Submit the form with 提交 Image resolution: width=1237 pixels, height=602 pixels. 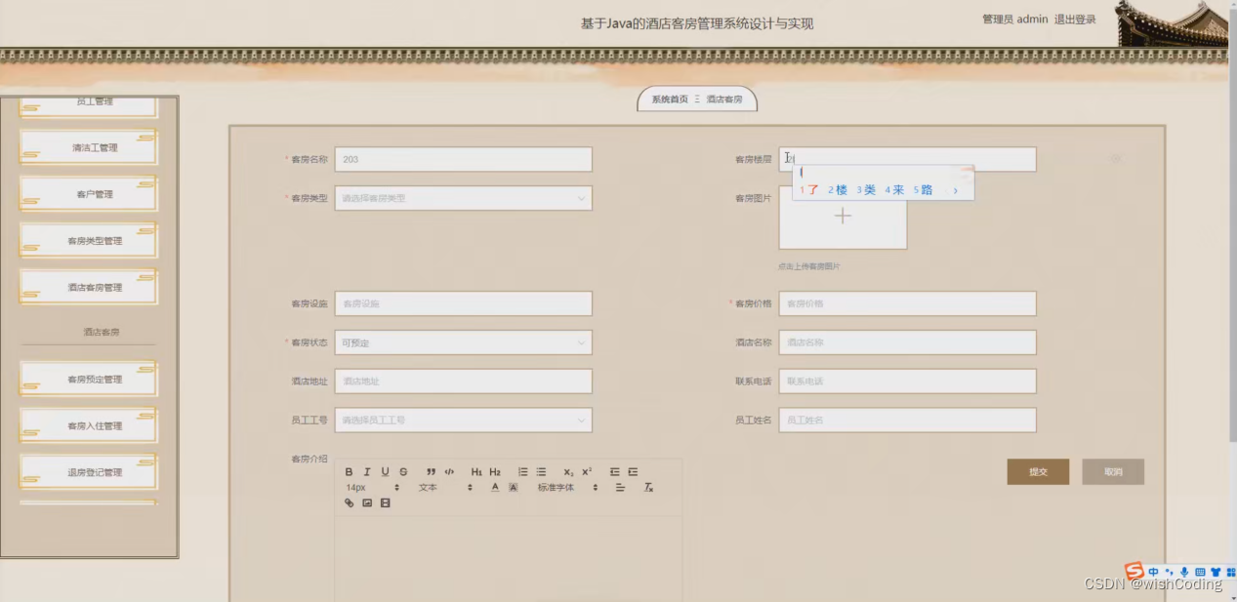click(x=1038, y=472)
